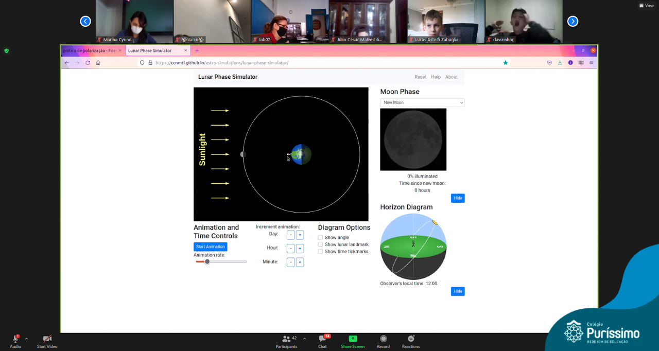This screenshot has height=351, width=659.
Task: Click Help in the simulator navbar
Action: 436,77
